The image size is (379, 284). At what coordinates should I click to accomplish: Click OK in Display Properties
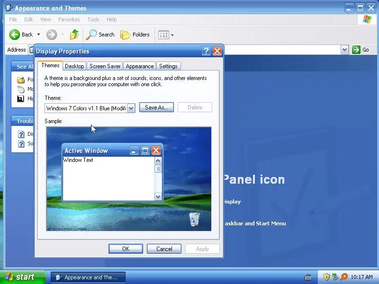click(126, 249)
